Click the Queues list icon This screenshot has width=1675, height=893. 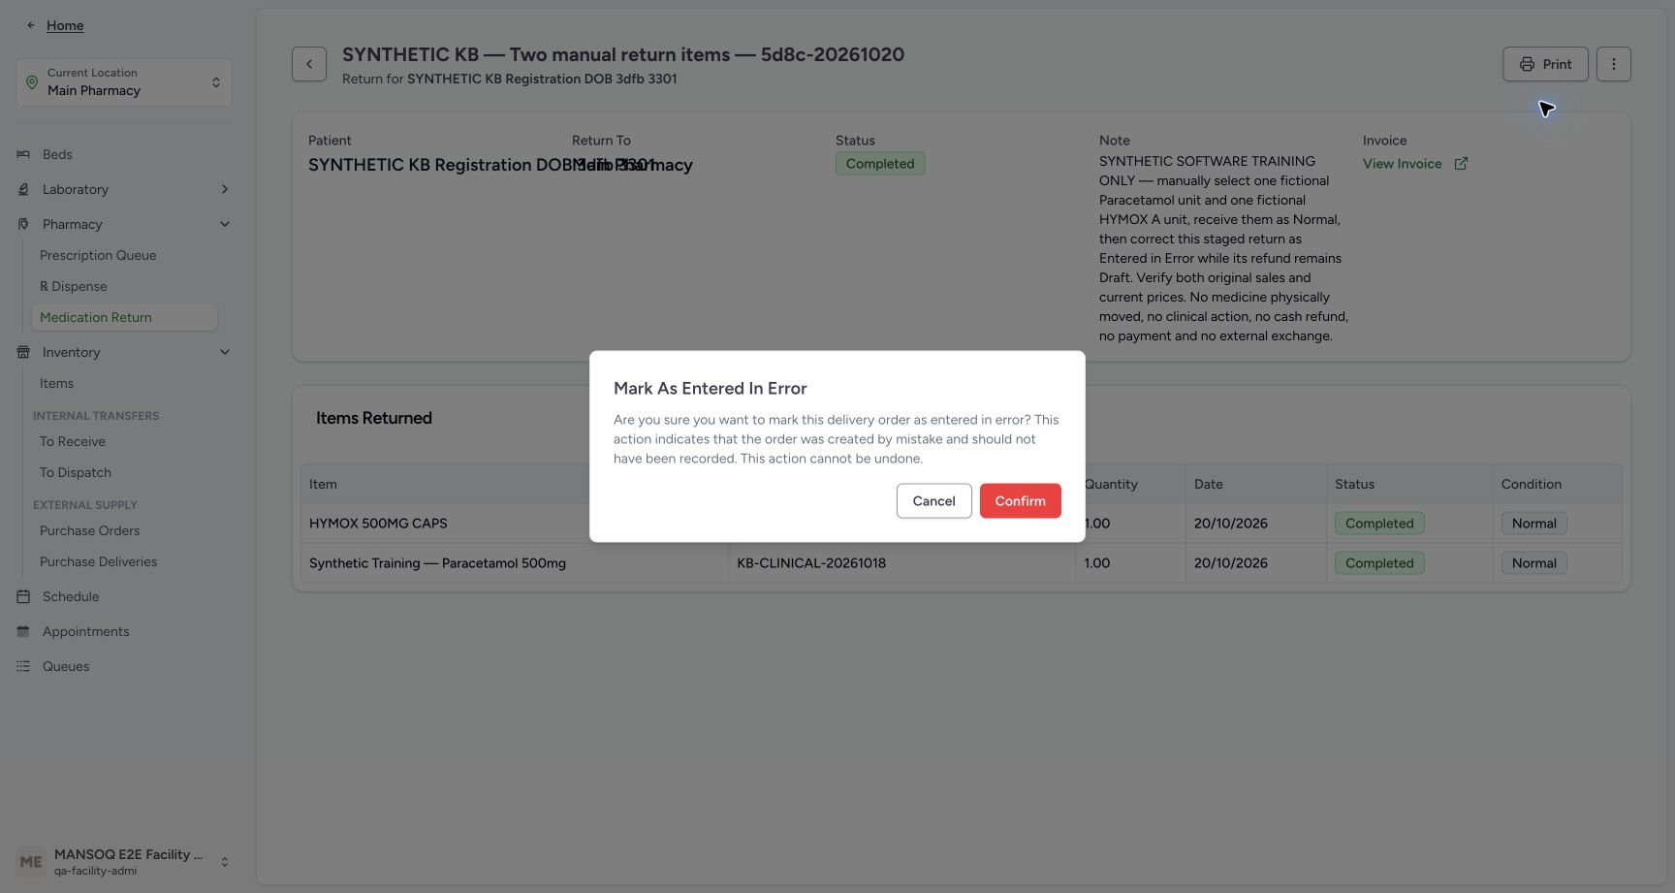point(23,666)
